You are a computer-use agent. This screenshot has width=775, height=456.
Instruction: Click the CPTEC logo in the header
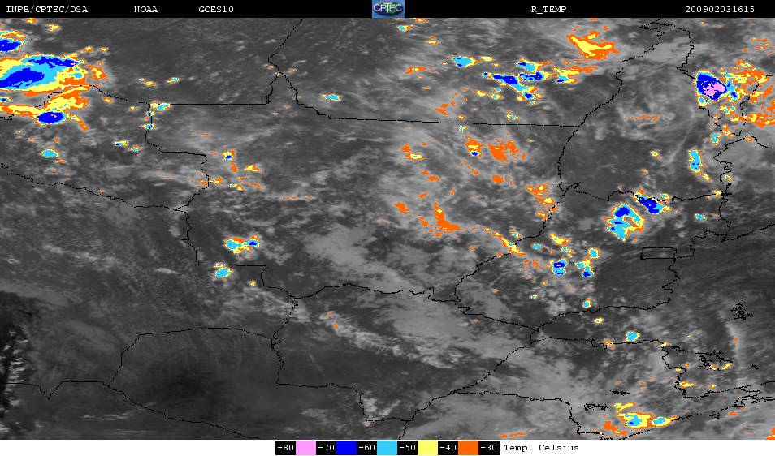point(388,9)
